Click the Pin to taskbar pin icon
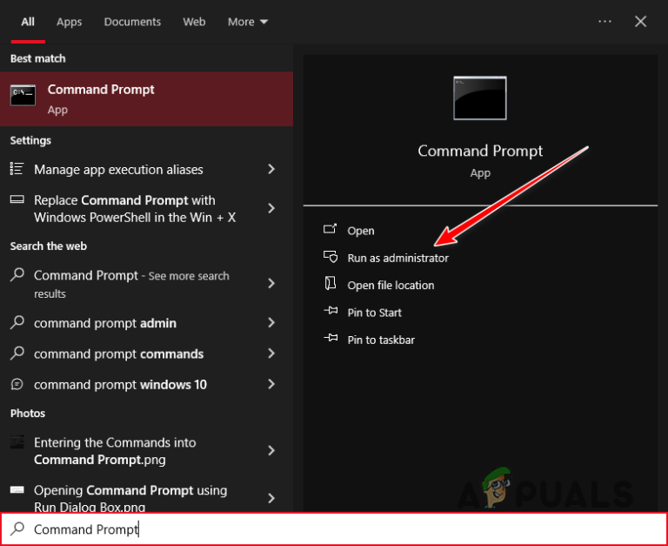668x546 pixels. (331, 338)
